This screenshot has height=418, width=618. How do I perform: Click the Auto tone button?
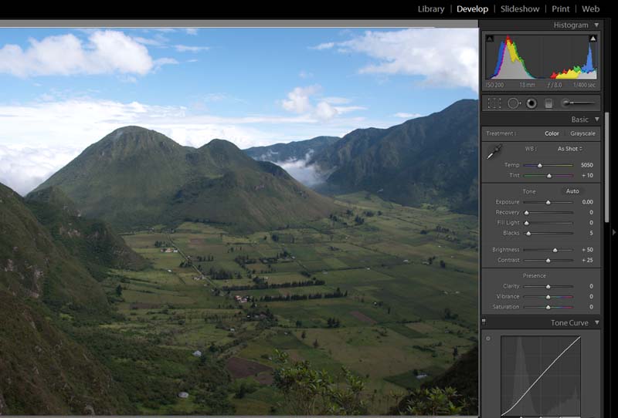click(x=572, y=191)
